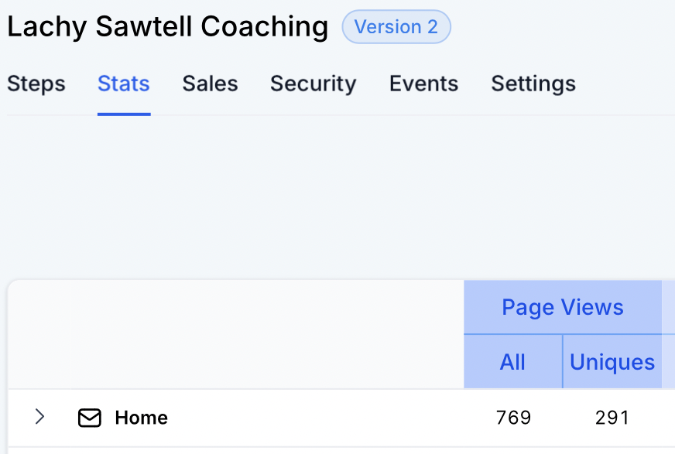Select the Home step name

142,418
